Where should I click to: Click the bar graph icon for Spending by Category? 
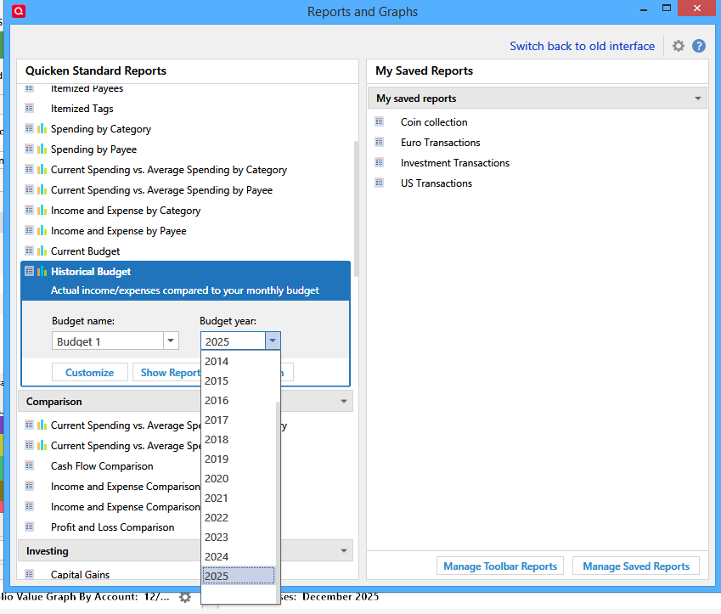tap(42, 129)
